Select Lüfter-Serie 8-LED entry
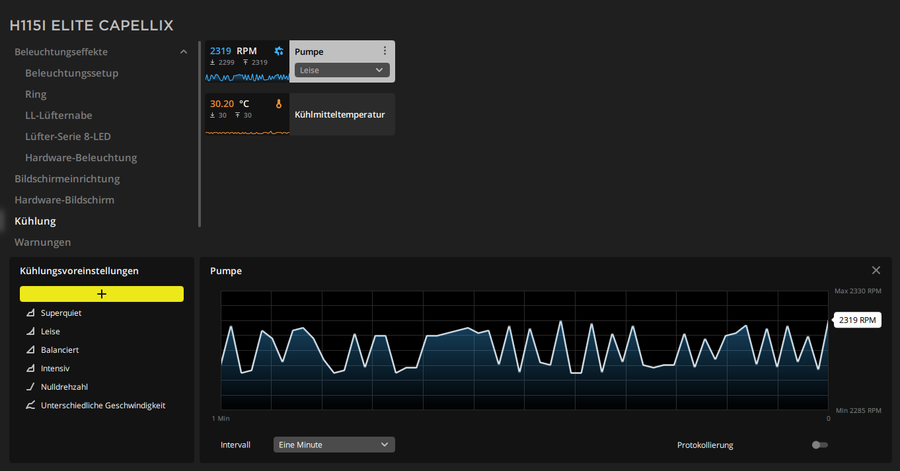The width and height of the screenshot is (900, 471). click(68, 137)
